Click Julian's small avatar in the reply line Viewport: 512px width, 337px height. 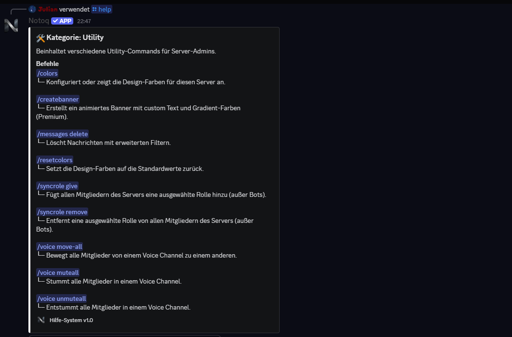pyautogui.click(x=32, y=9)
